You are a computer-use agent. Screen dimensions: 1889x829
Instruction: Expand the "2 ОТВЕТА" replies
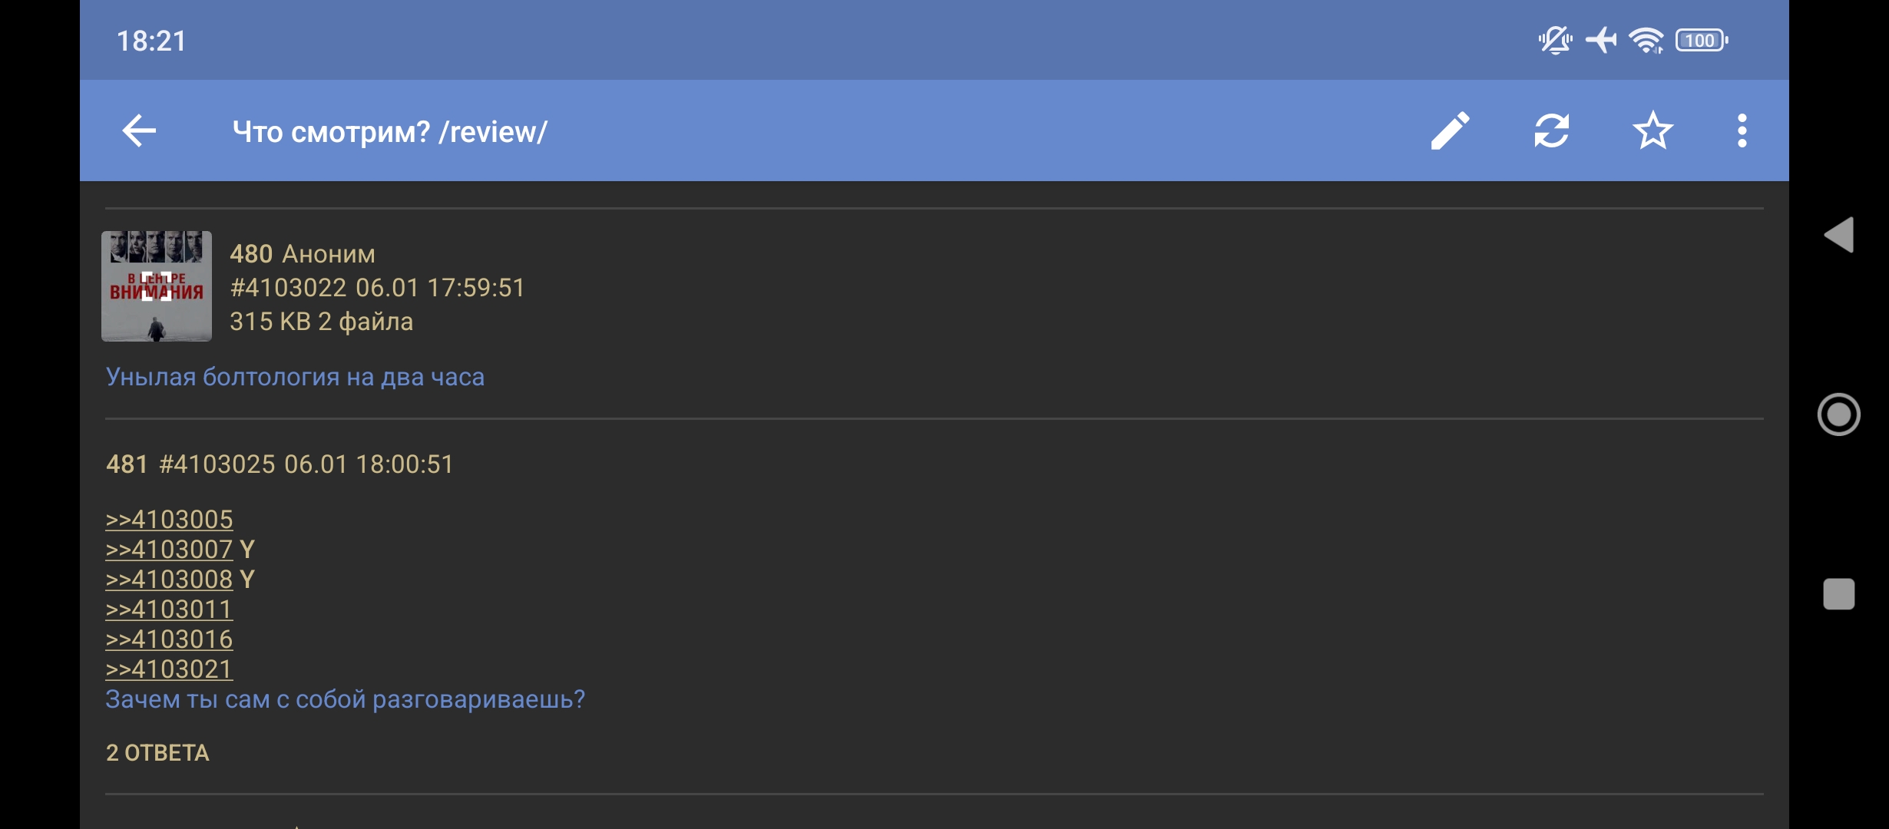point(157,753)
